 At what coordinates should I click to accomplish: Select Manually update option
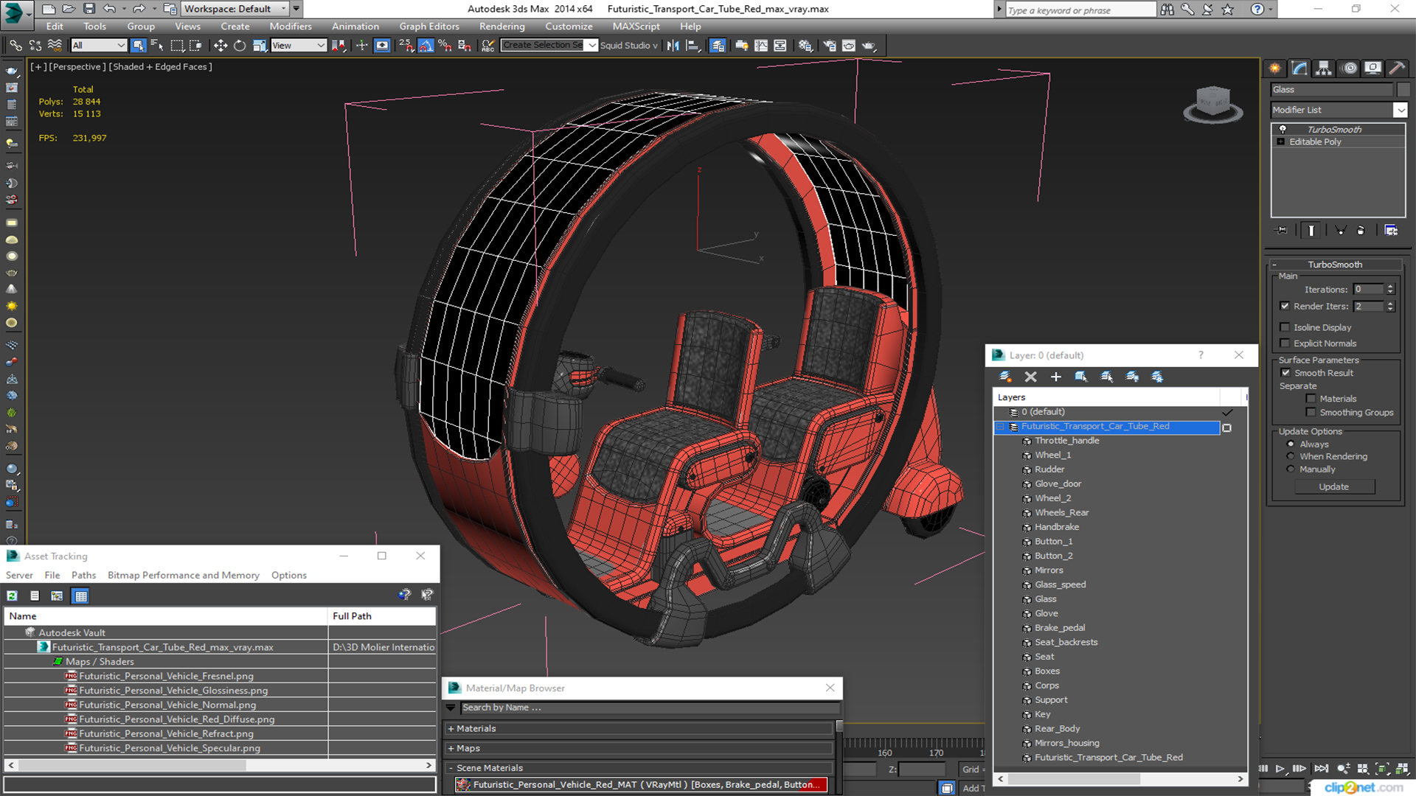click(x=1291, y=469)
